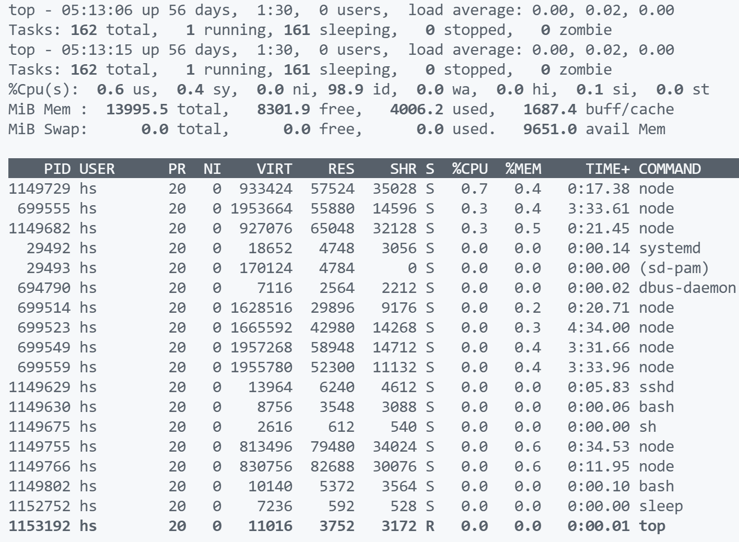Click the systemd command name
The image size is (739, 542).
(670, 248)
